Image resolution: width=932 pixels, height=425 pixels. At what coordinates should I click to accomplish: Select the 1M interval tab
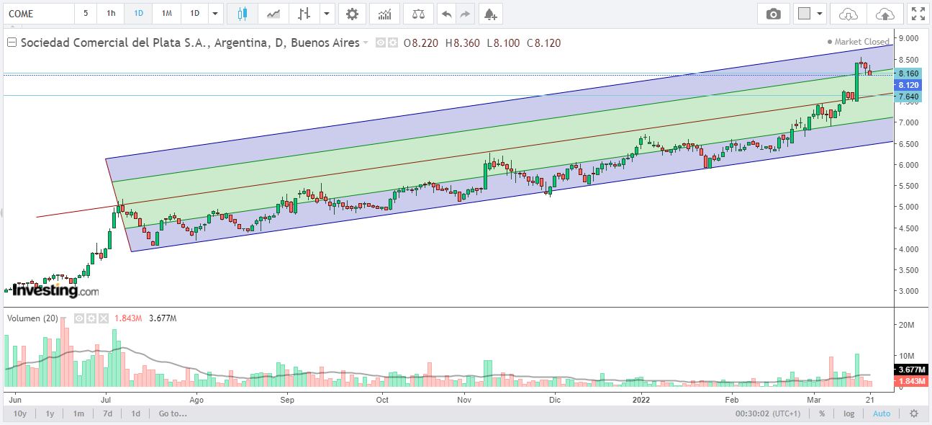pos(166,14)
